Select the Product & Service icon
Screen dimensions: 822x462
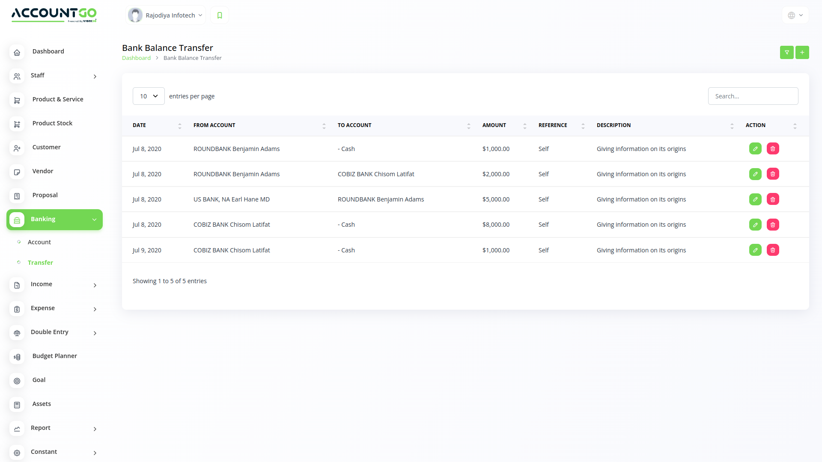click(17, 100)
